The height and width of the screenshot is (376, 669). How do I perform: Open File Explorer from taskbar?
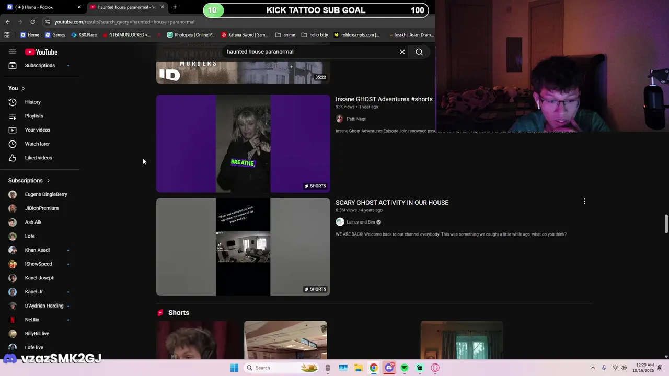[359, 368]
